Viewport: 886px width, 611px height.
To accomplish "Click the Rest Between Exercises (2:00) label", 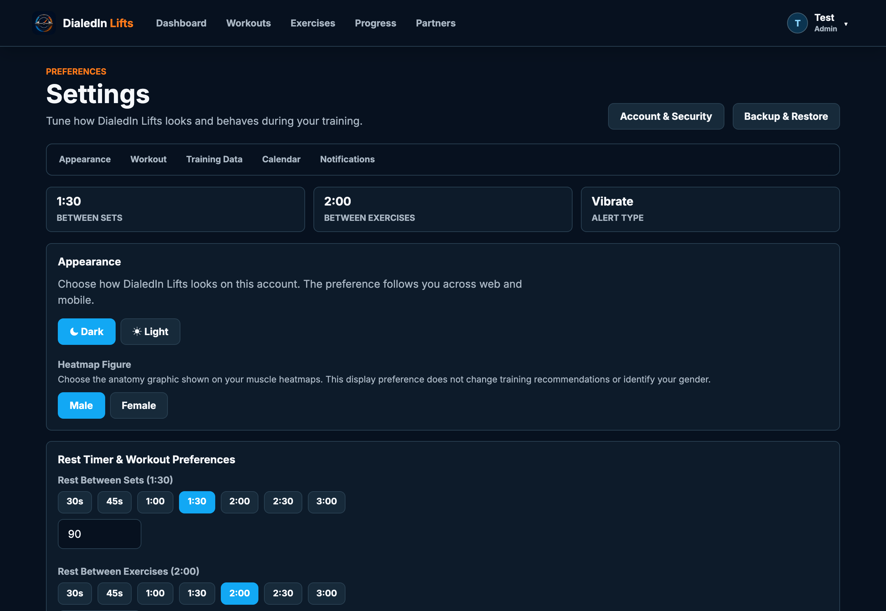I will point(128,572).
